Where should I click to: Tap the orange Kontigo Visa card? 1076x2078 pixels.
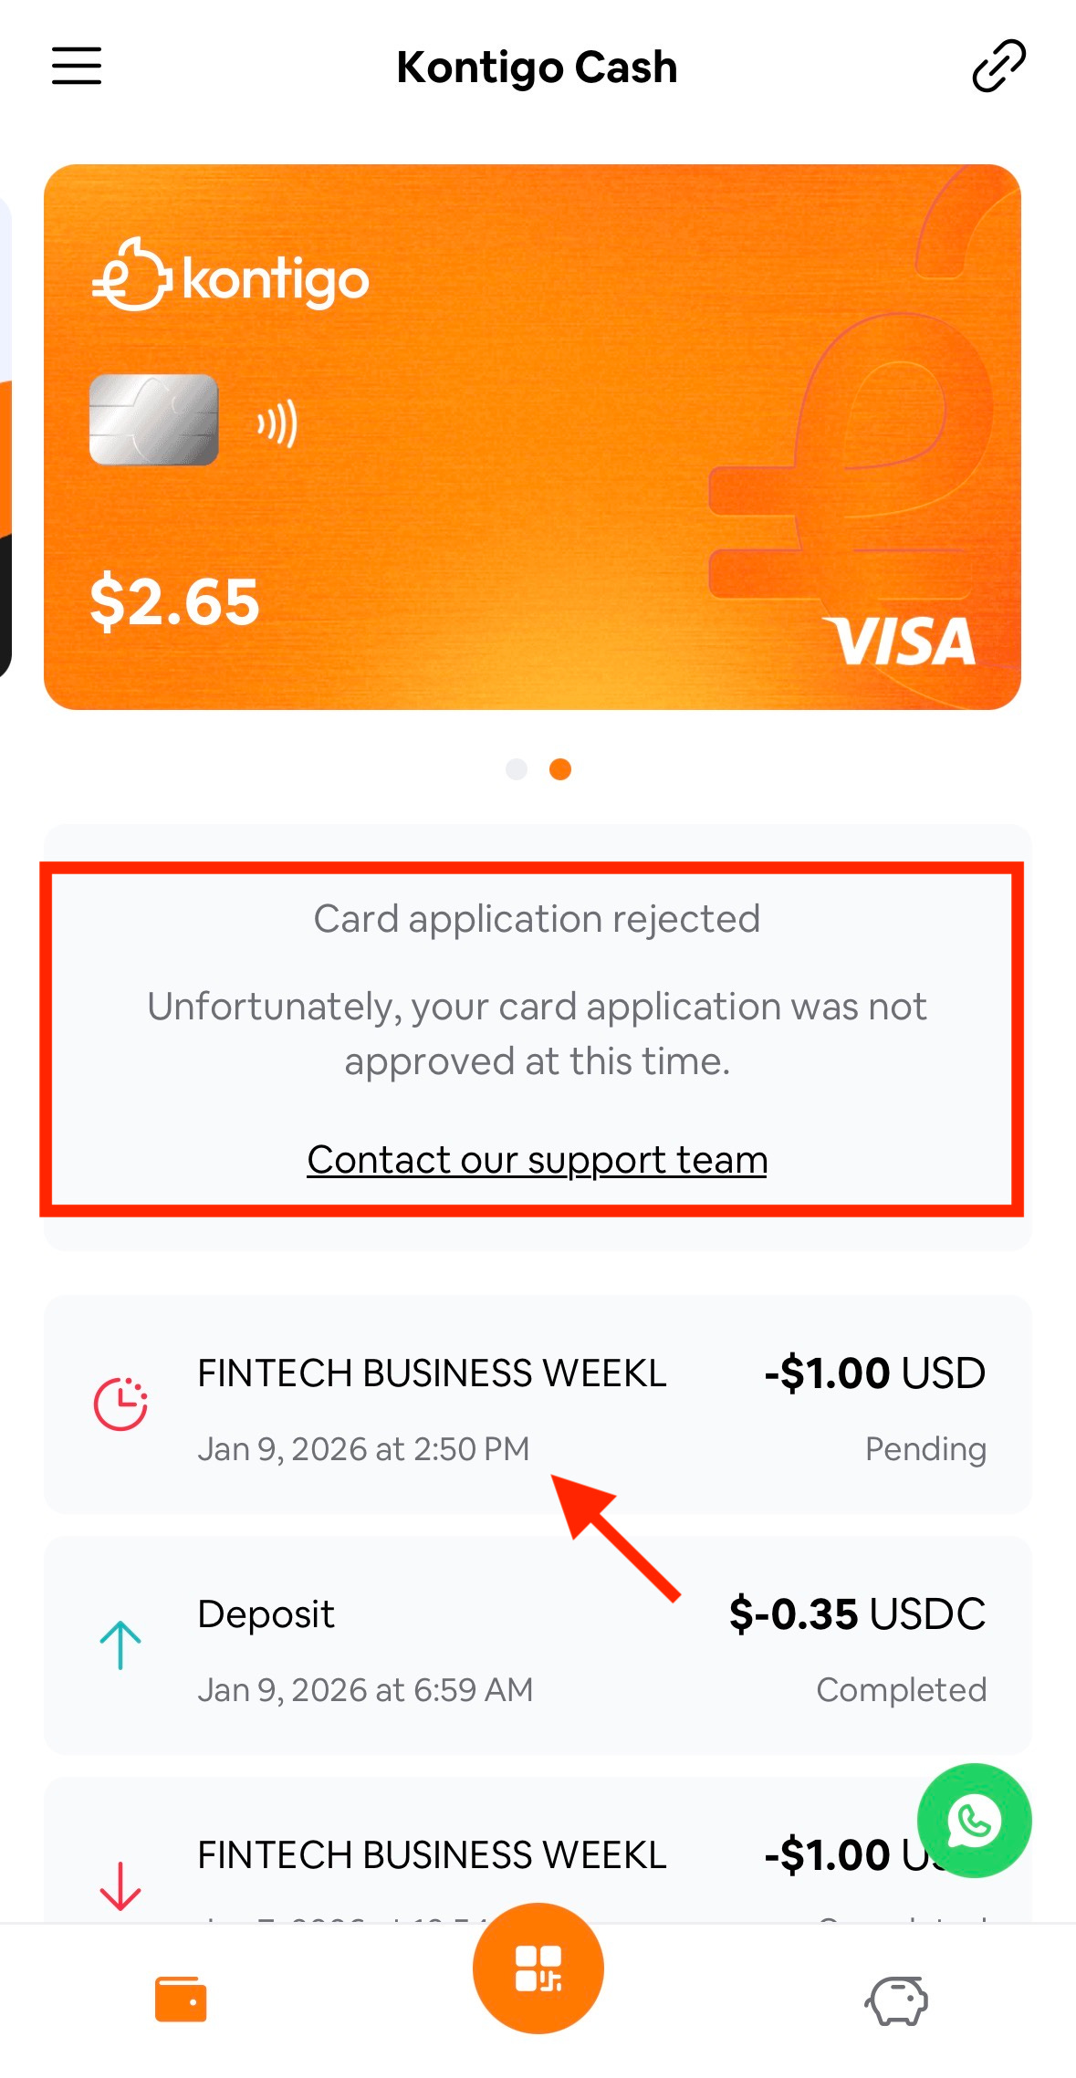pyautogui.click(x=532, y=437)
